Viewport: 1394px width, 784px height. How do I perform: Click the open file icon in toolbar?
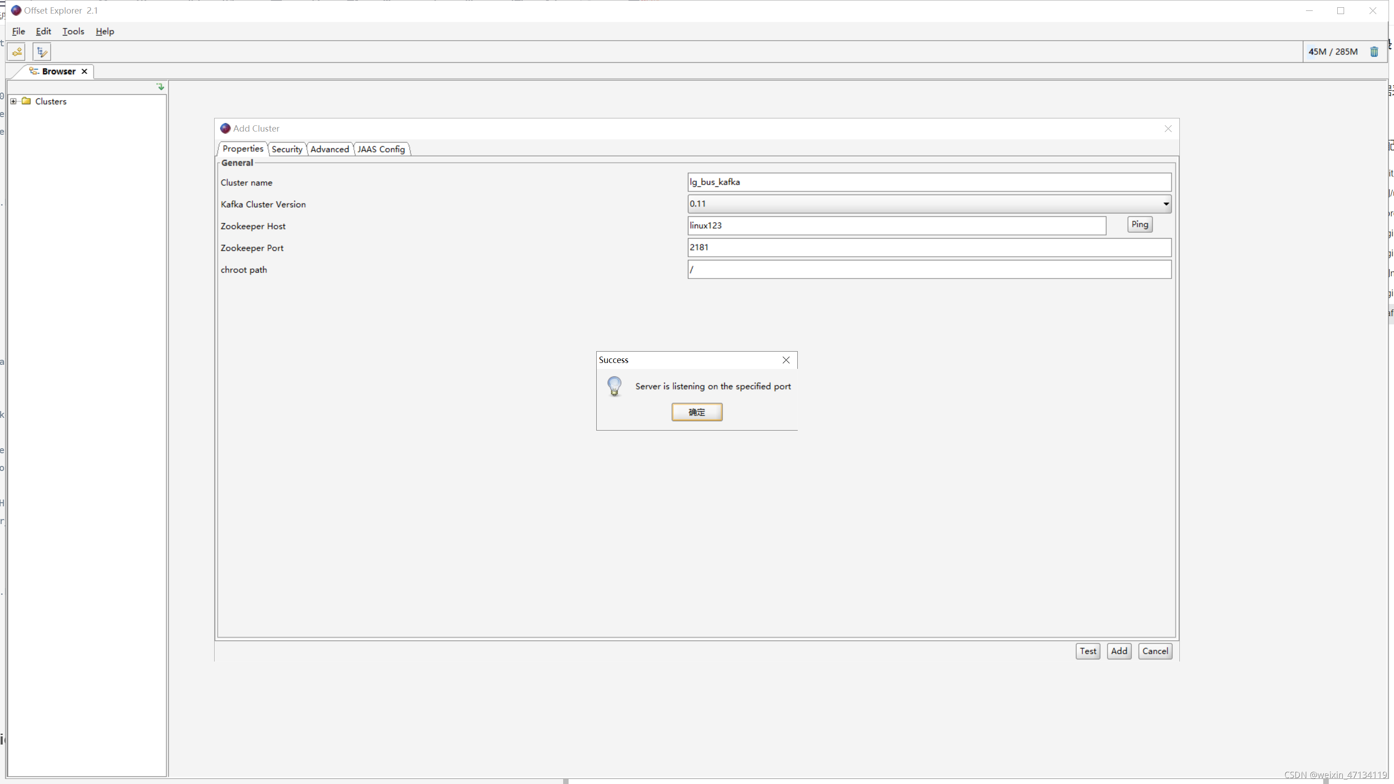[17, 52]
